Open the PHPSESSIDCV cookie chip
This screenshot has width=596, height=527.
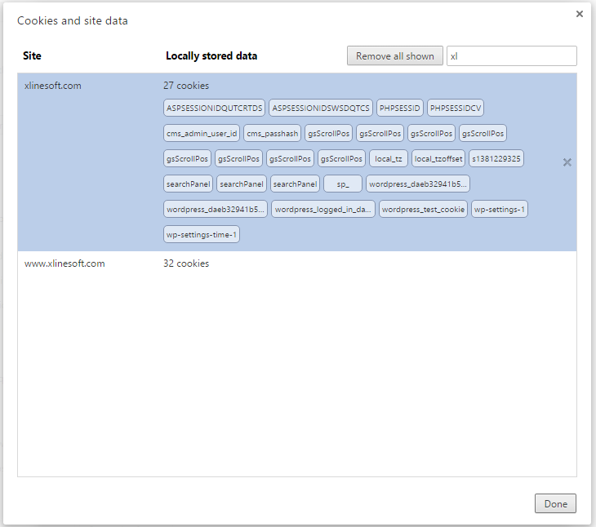pos(456,108)
